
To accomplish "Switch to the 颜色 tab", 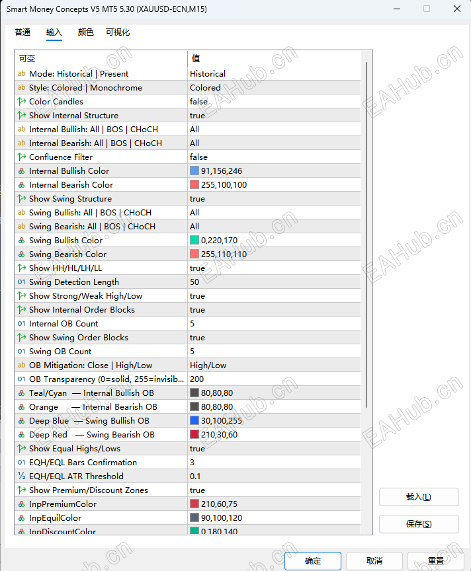I will [x=86, y=32].
